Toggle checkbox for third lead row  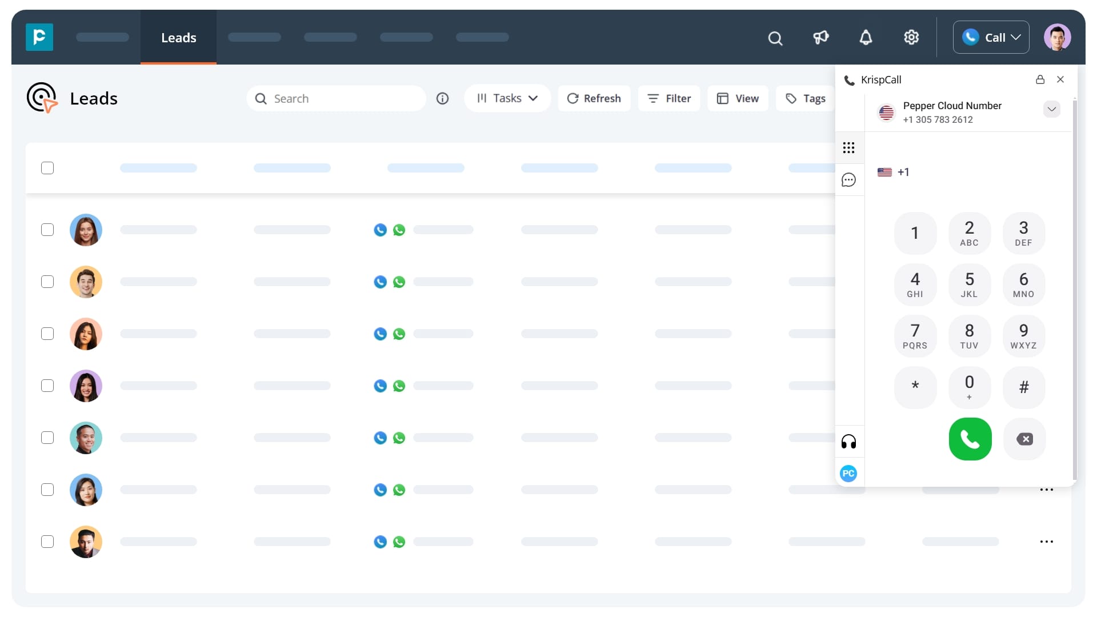point(47,334)
